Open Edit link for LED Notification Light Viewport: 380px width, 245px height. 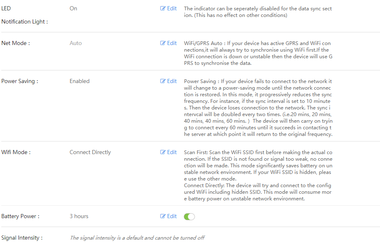[169, 9]
